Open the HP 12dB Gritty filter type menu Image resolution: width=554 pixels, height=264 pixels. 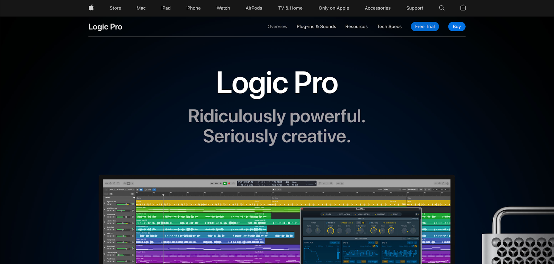pos(389,223)
